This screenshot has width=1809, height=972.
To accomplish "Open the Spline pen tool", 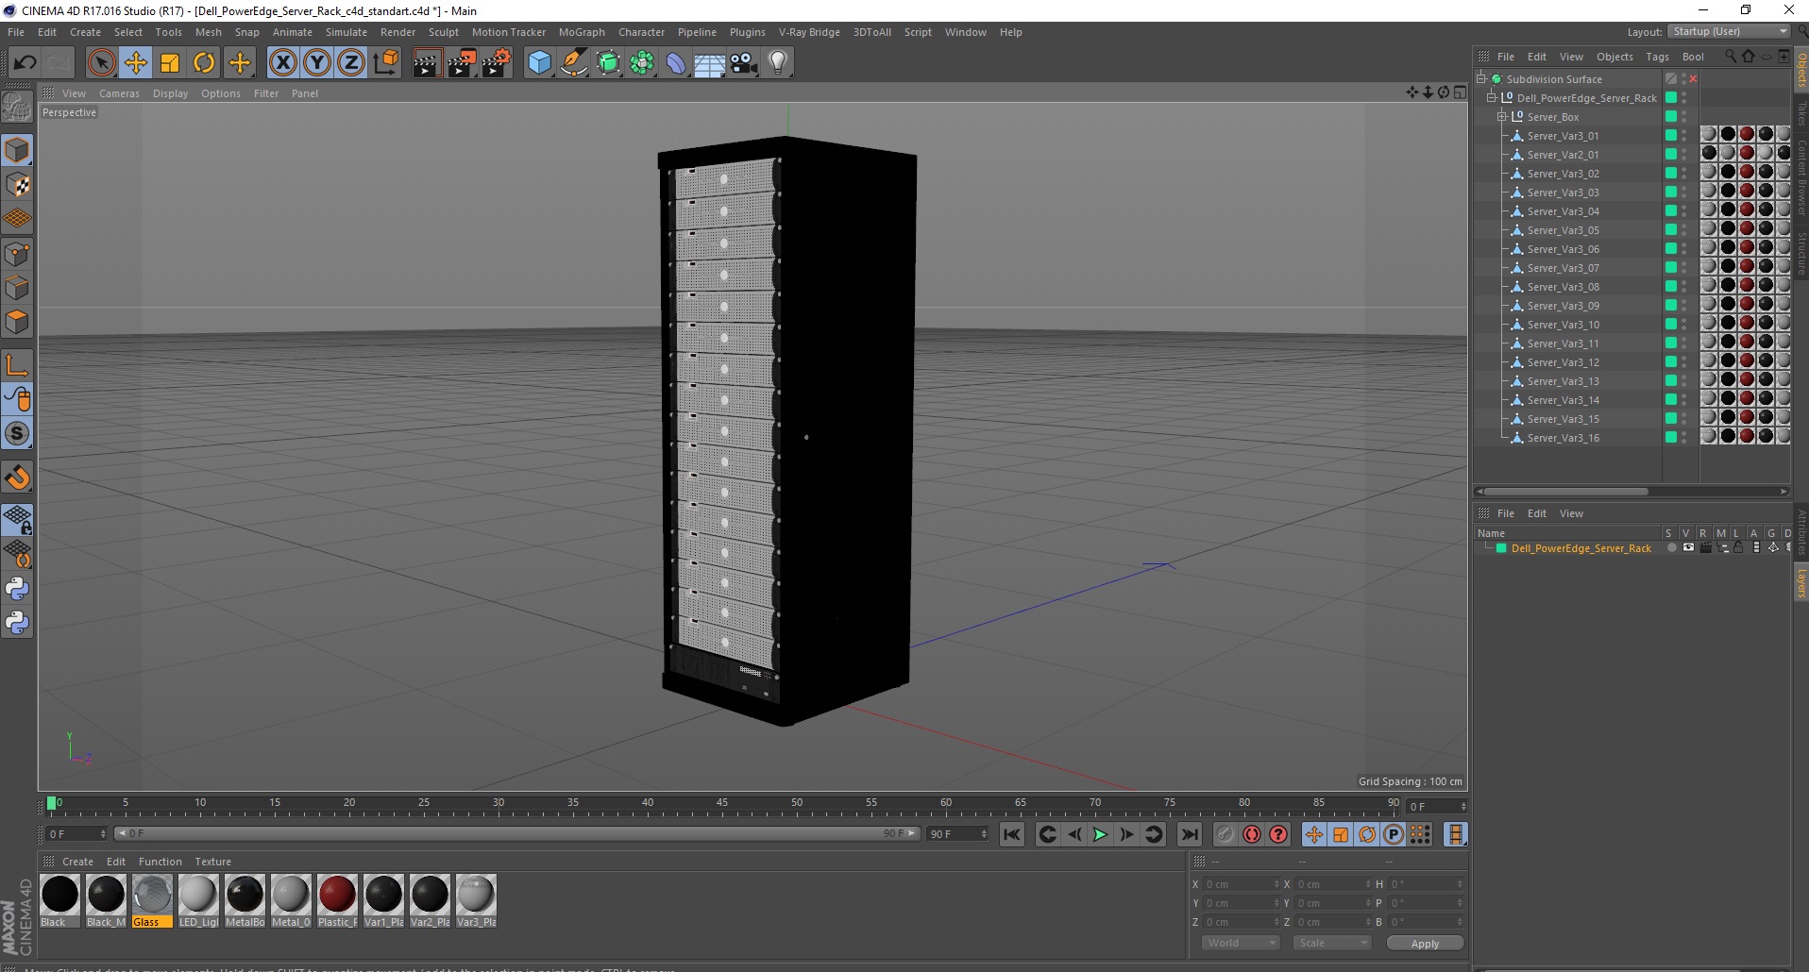I will (573, 63).
